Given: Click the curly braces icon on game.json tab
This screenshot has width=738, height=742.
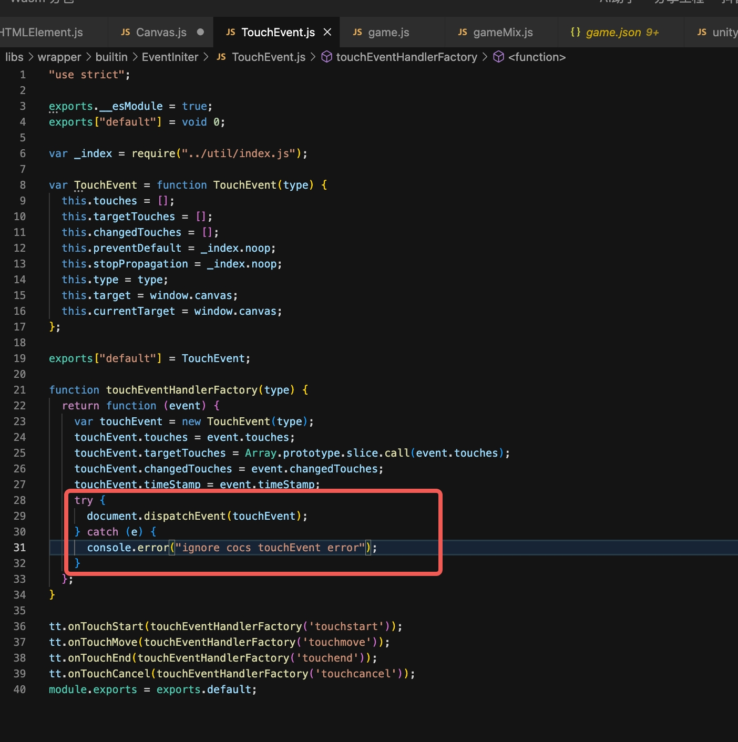Looking at the screenshot, I should (x=576, y=33).
